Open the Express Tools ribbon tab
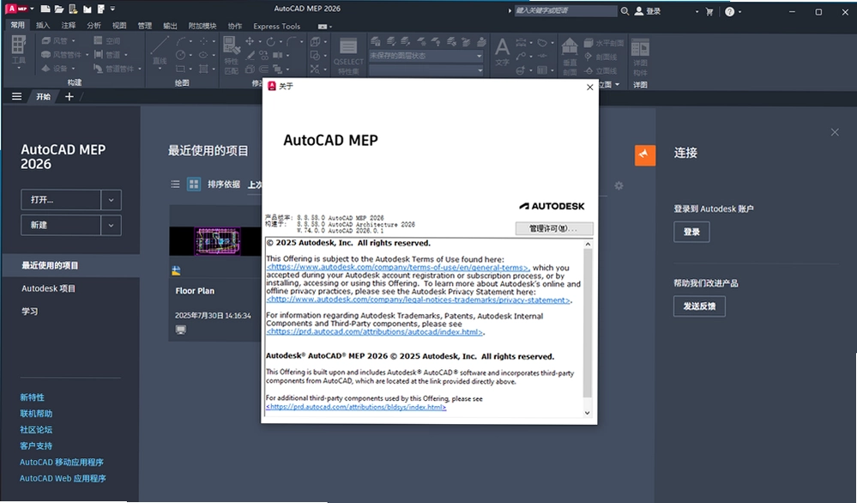The height and width of the screenshot is (503, 857). (x=276, y=26)
